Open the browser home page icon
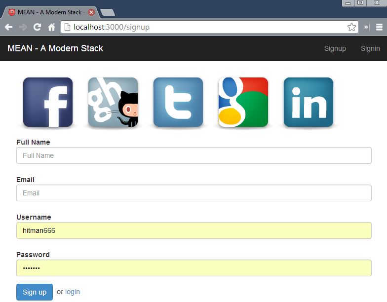This screenshot has width=387, height=302. coord(51,27)
